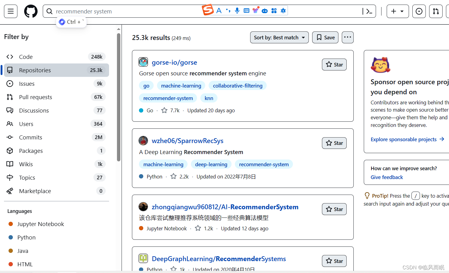449x273 pixels.
Task: Click the deep-learning topic tag
Action: tap(211, 164)
